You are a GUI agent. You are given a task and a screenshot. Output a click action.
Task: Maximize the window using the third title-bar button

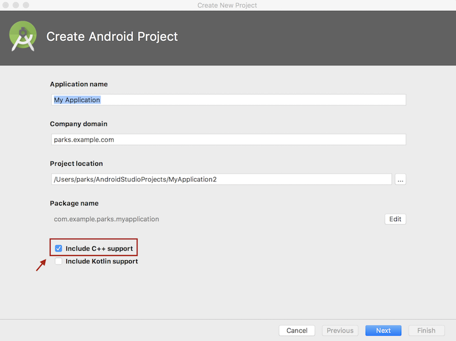(x=26, y=5)
